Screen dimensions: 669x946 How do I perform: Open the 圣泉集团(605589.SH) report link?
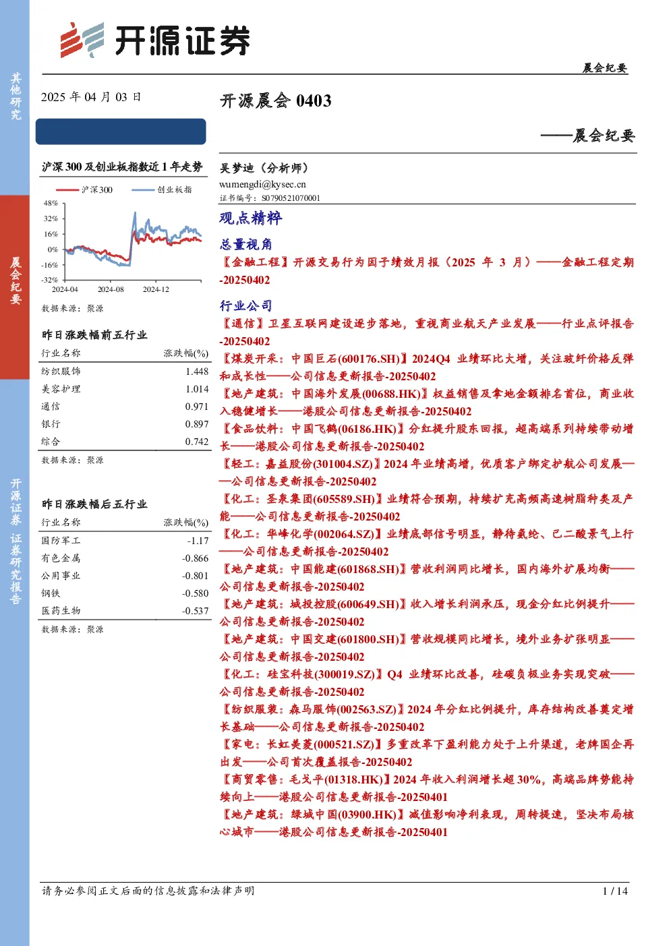pyautogui.click(x=427, y=508)
